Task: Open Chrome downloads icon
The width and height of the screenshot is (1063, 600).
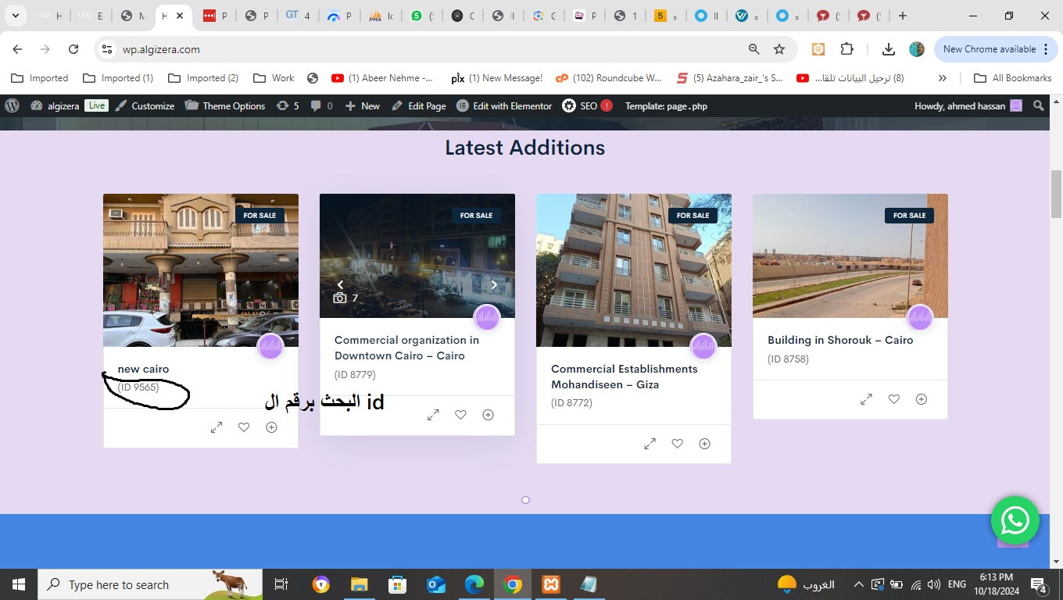Action: pyautogui.click(x=888, y=49)
